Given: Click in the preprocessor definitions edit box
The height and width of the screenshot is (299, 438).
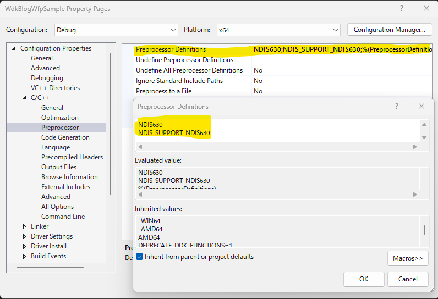Looking at the screenshot, I should pos(275,129).
